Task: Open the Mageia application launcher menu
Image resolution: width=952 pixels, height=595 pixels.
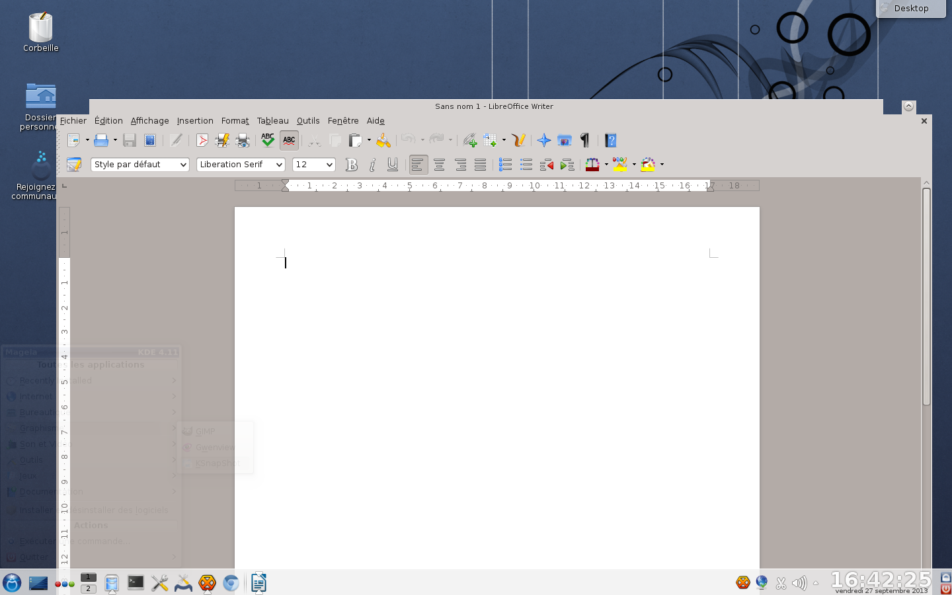Action: click(12, 582)
